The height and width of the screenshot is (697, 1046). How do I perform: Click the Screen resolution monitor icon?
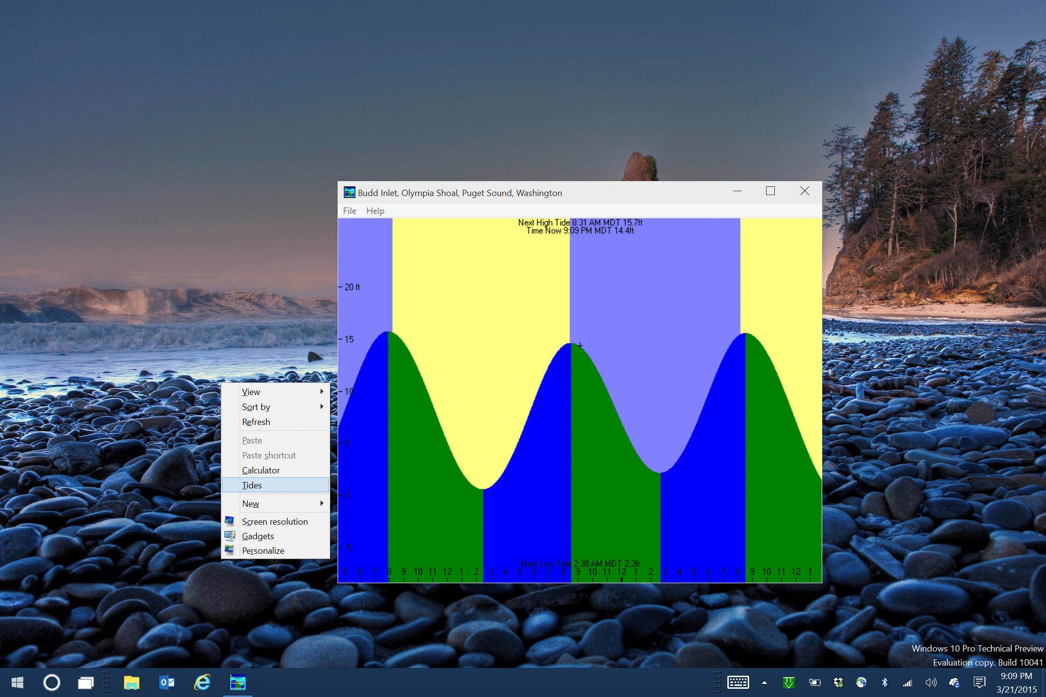click(x=230, y=521)
